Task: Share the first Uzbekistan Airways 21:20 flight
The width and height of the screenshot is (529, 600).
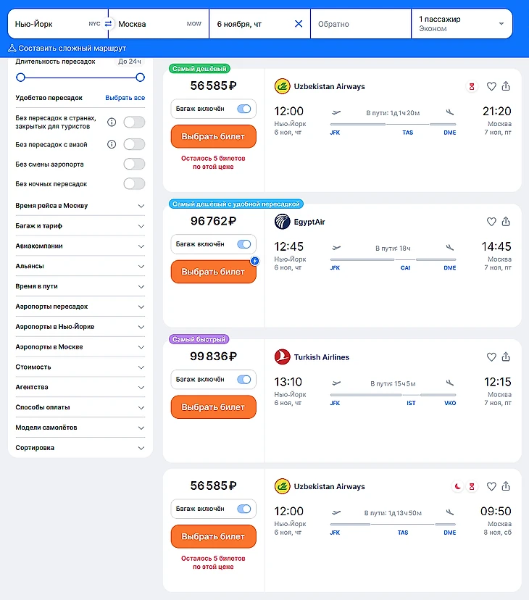Action: click(506, 86)
